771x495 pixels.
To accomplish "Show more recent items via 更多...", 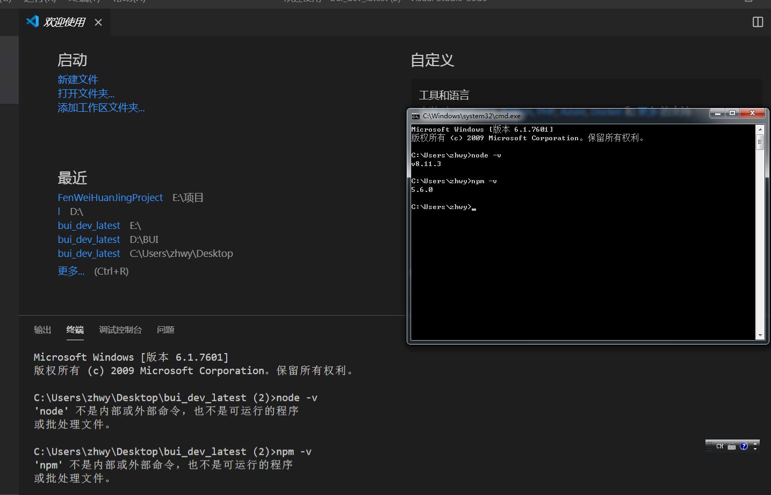I will tap(71, 271).
